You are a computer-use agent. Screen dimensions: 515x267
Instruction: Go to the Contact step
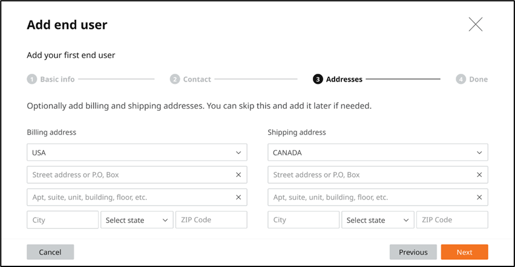pos(191,79)
